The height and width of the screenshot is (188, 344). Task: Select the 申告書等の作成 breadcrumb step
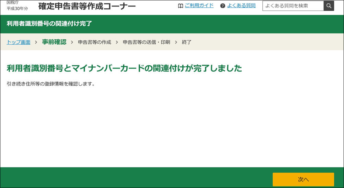tap(94, 42)
